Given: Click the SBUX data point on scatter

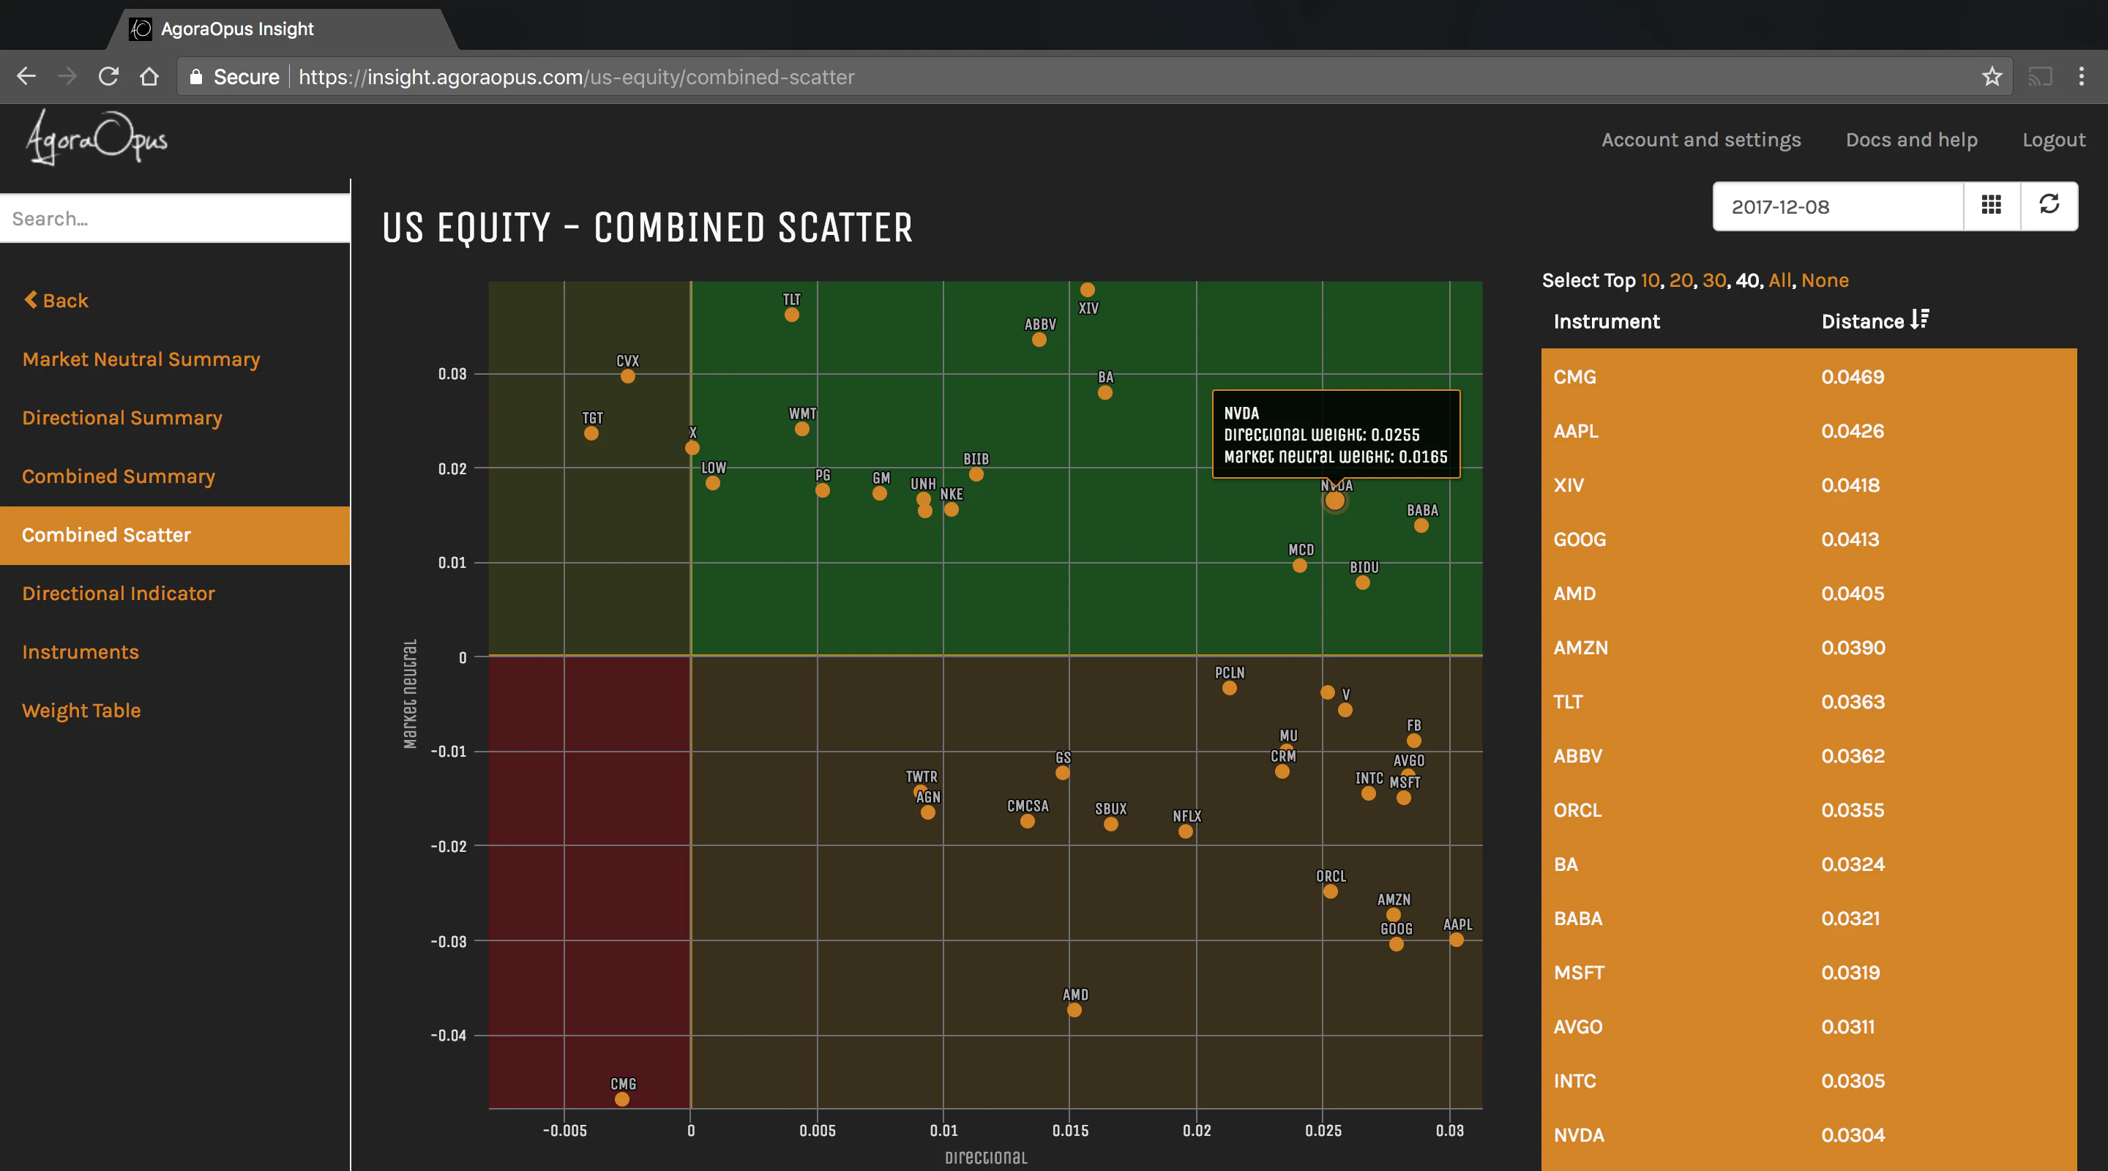Looking at the screenshot, I should click(1110, 824).
